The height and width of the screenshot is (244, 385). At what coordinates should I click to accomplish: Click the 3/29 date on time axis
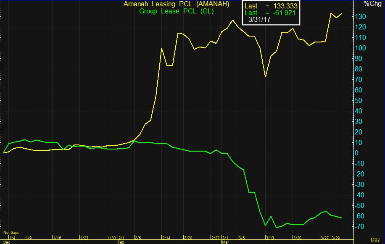(x=336, y=238)
